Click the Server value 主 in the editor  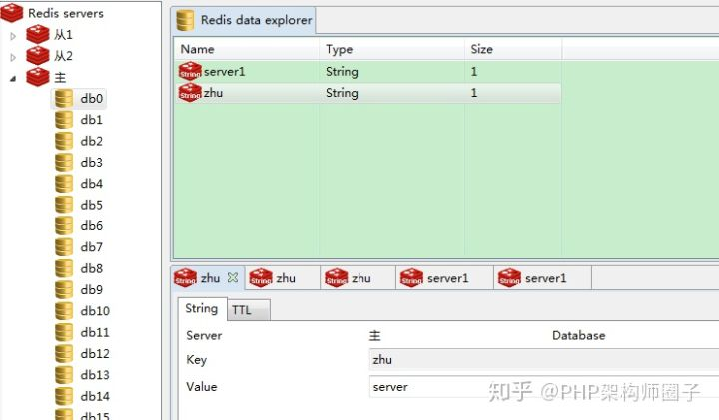[375, 336]
